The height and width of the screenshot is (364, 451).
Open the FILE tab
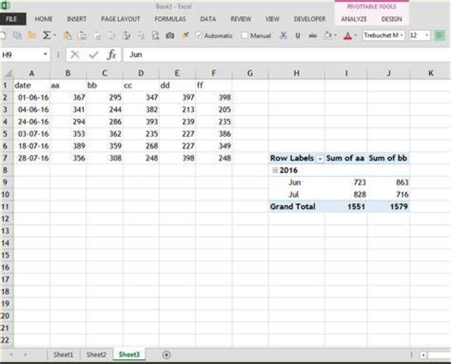click(11, 19)
